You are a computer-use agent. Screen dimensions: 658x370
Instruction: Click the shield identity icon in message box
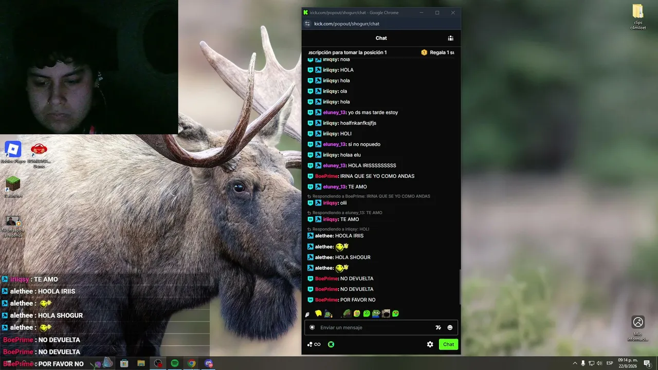[x=312, y=327]
